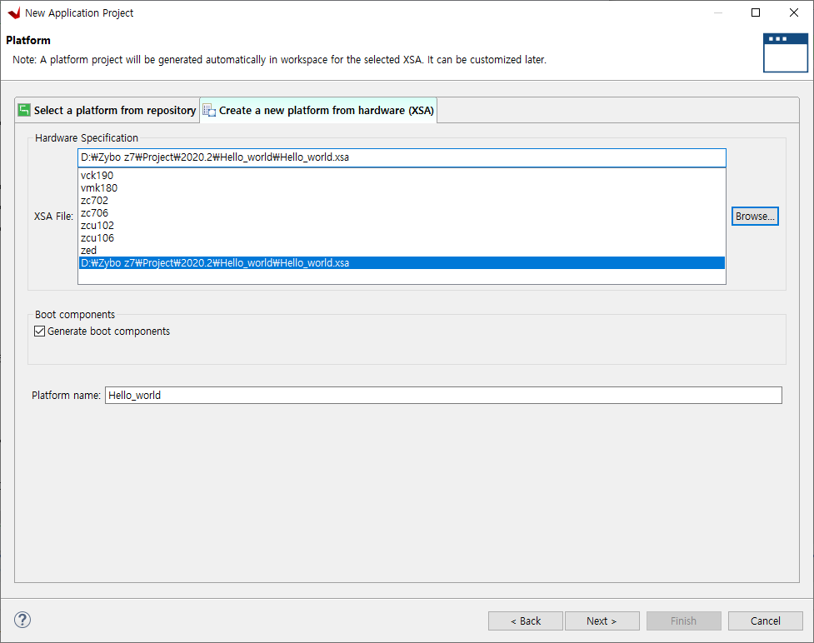Proceed with the Next > button
814x643 pixels.
(x=602, y=621)
